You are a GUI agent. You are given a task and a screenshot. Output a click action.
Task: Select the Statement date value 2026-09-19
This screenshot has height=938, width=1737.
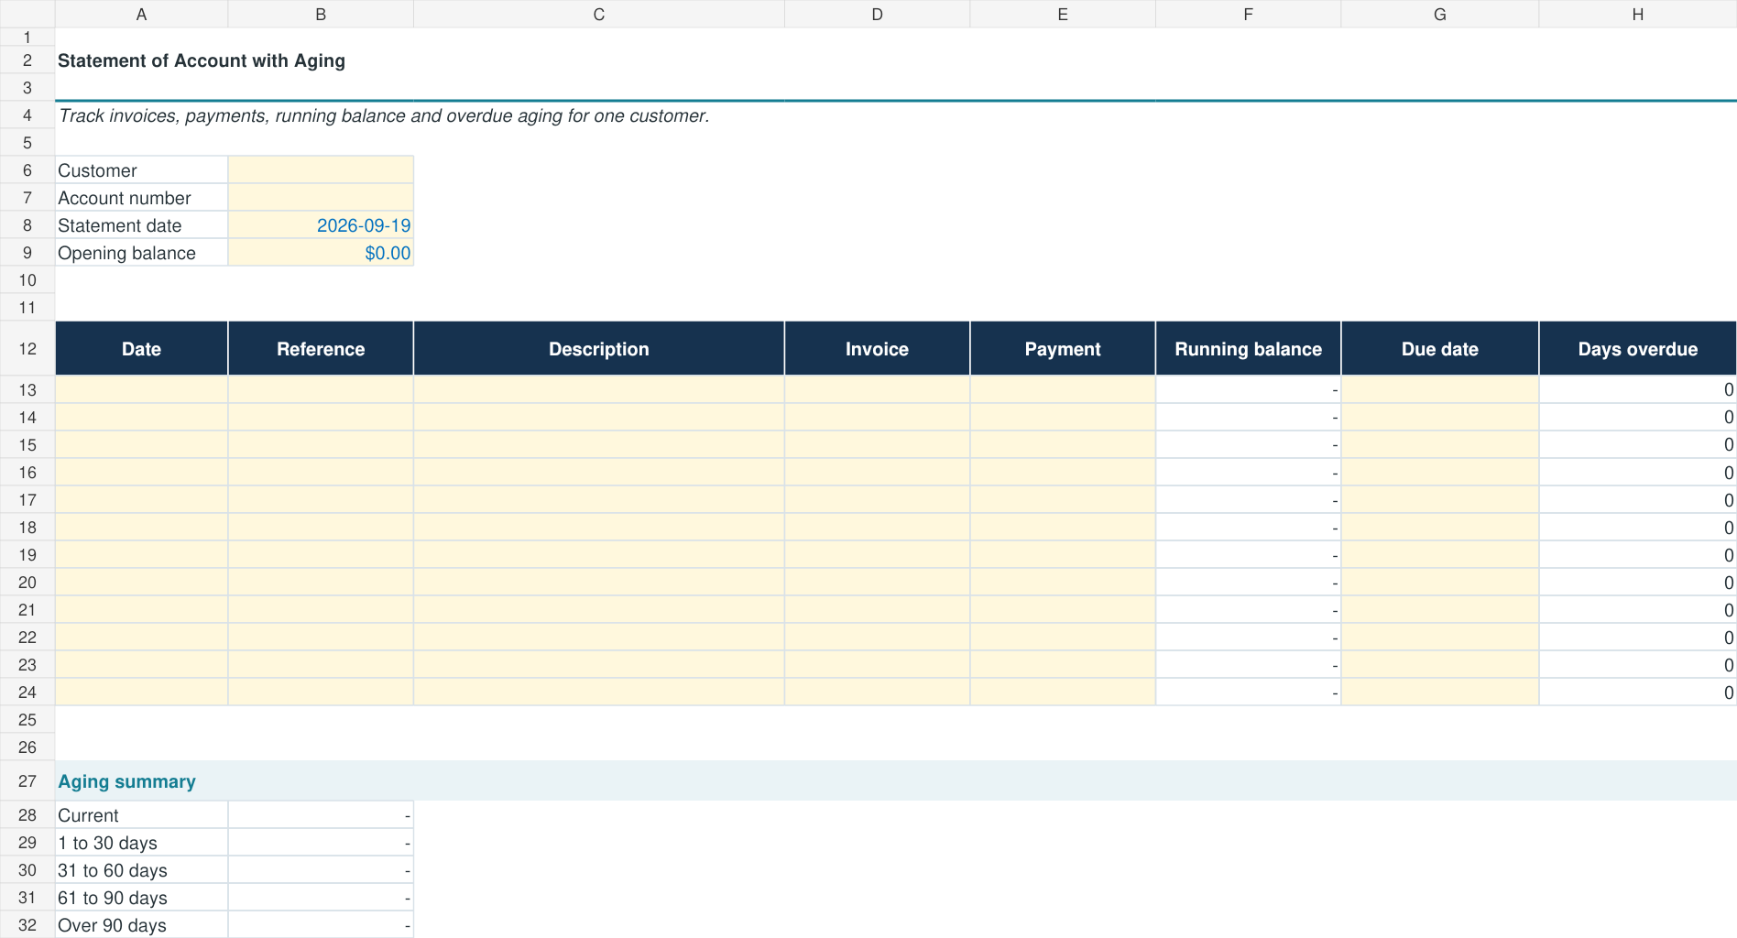click(321, 225)
